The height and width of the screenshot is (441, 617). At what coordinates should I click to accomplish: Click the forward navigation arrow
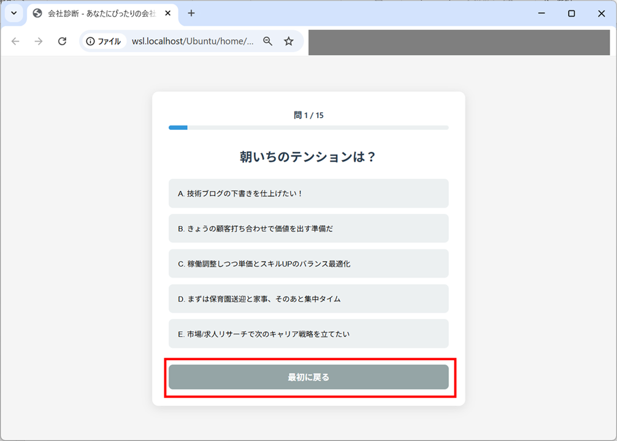[x=38, y=42]
